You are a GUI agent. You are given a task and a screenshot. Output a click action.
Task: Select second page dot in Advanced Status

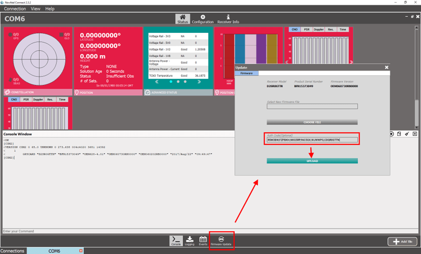[x=178, y=81]
